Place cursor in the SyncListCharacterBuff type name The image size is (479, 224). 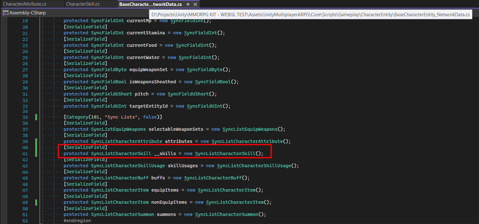(120, 178)
